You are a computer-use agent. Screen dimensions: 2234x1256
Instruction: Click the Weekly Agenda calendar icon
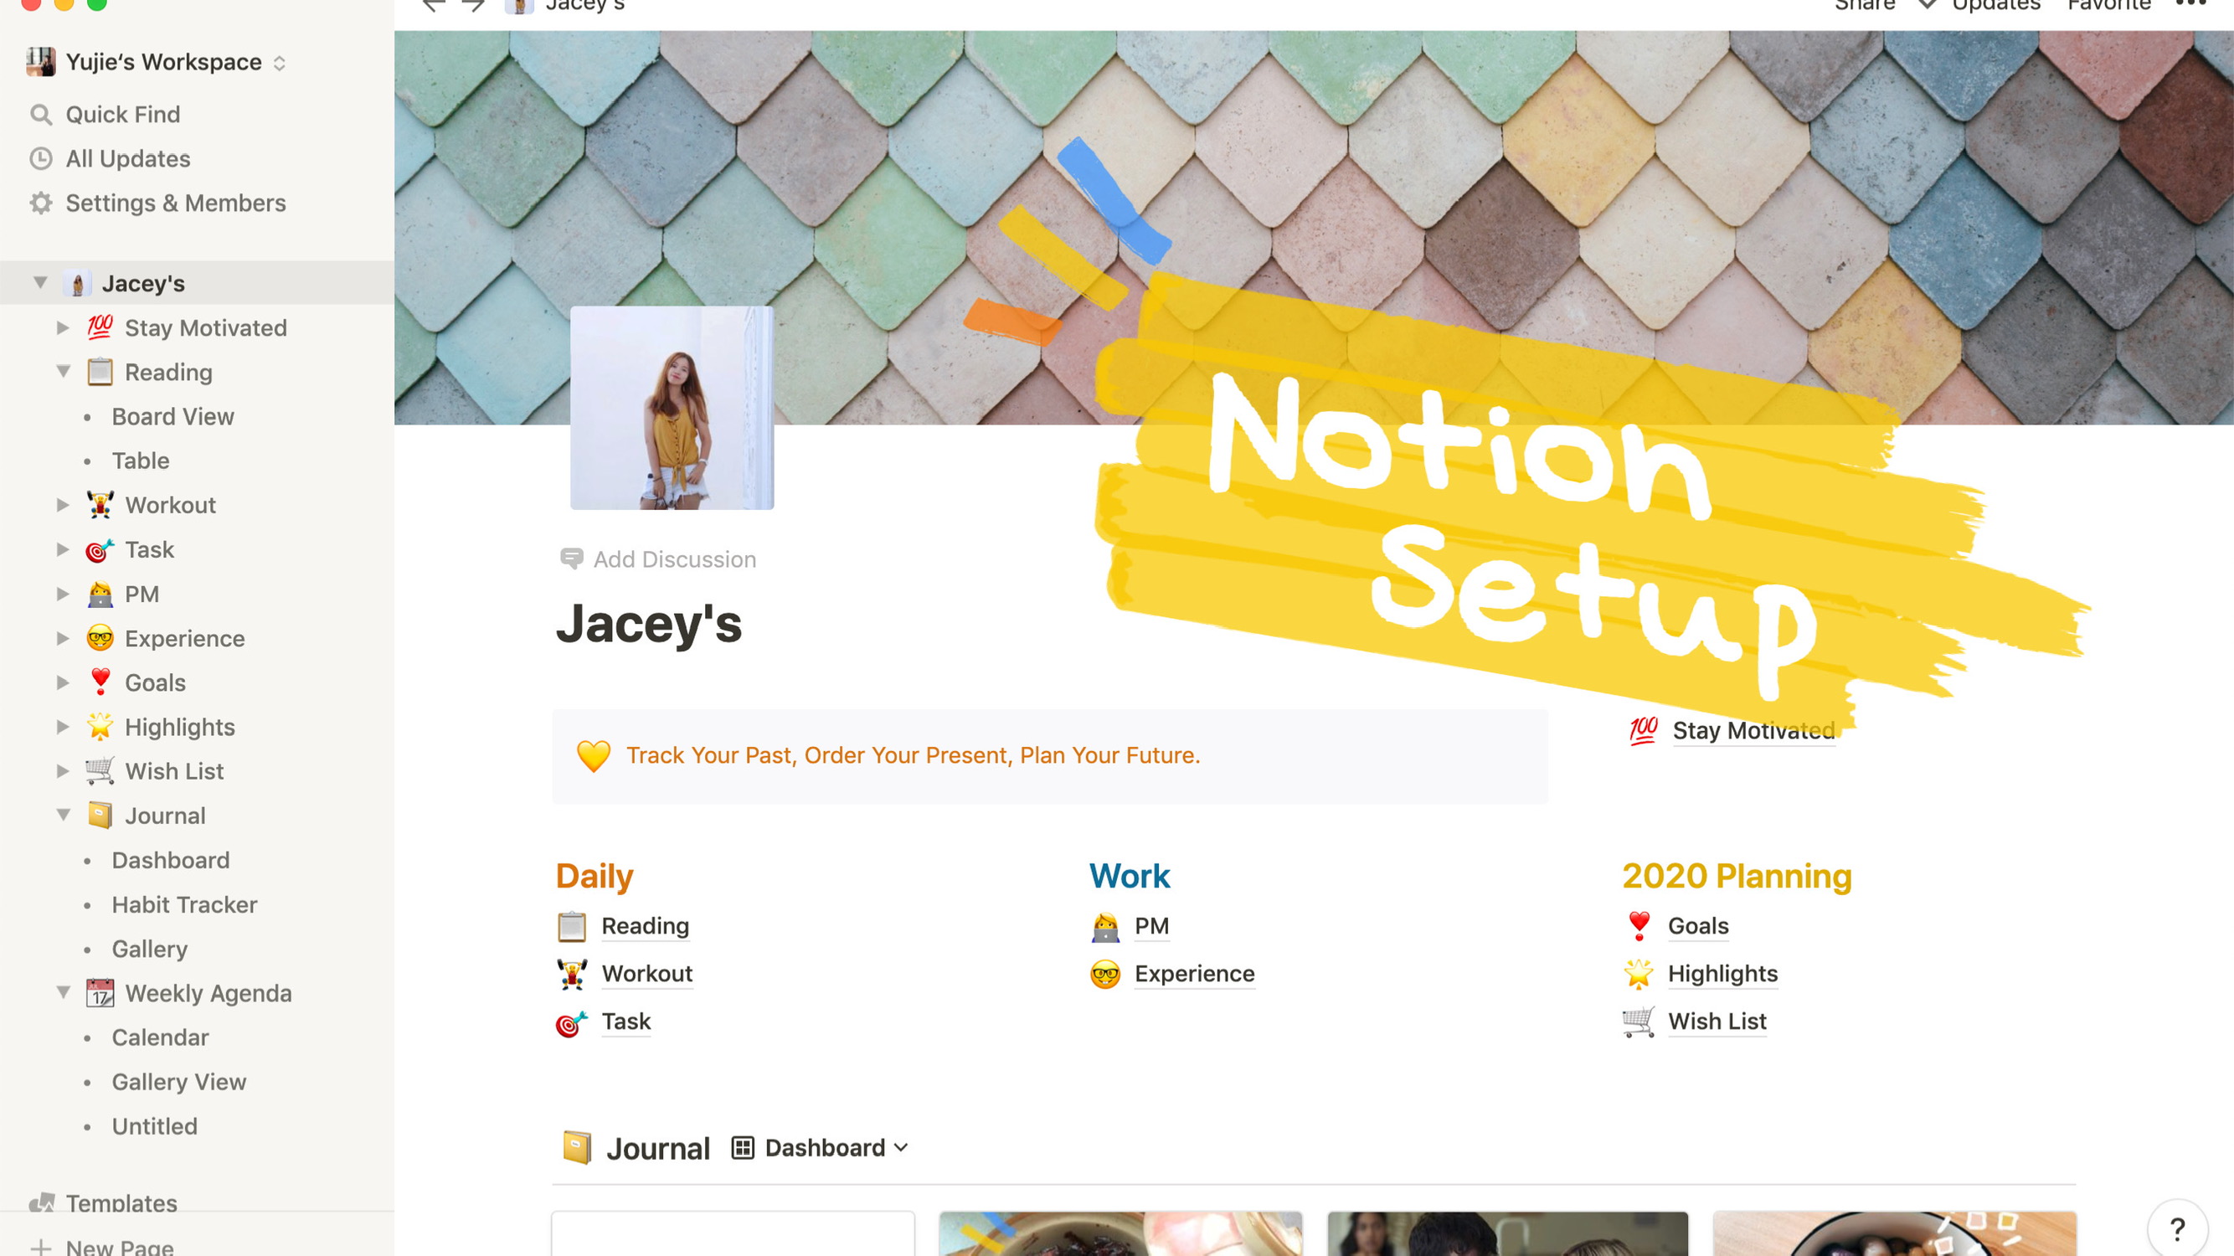pyautogui.click(x=100, y=993)
